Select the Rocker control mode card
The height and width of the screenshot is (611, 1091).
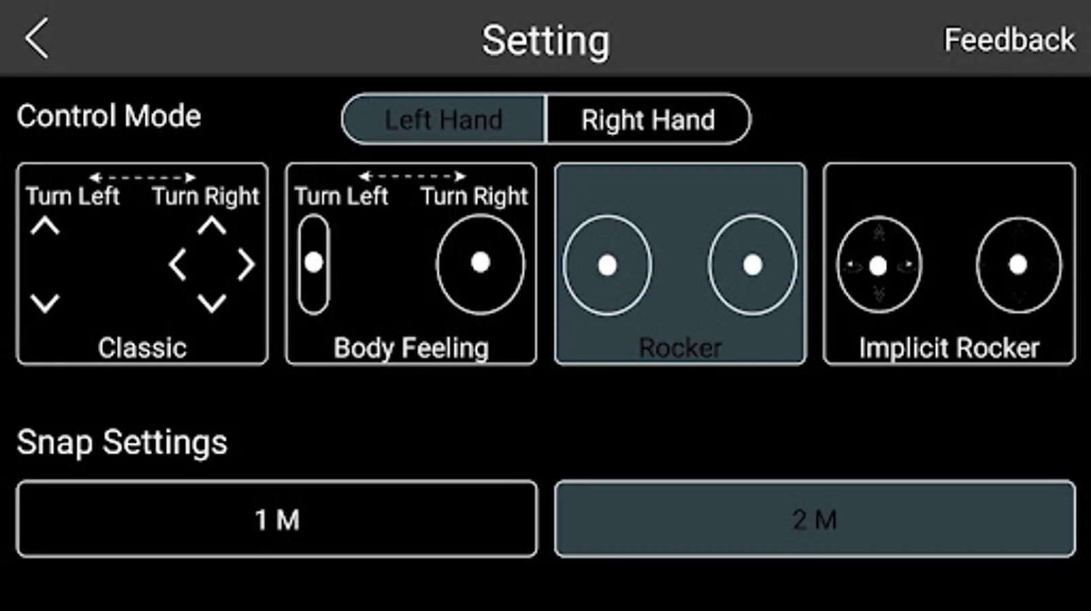coord(680,263)
